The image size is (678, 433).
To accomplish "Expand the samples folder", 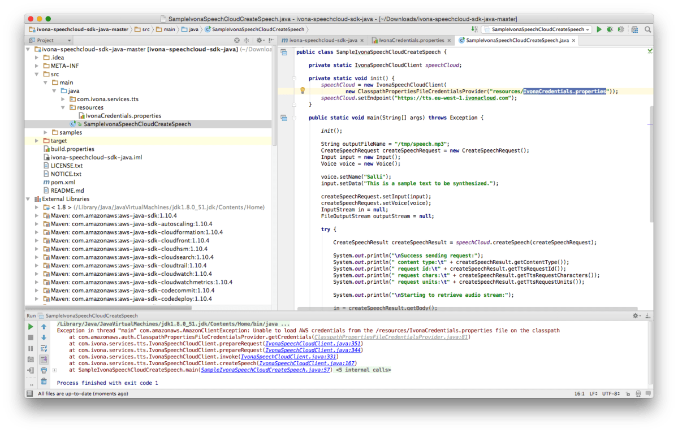I will point(45,132).
